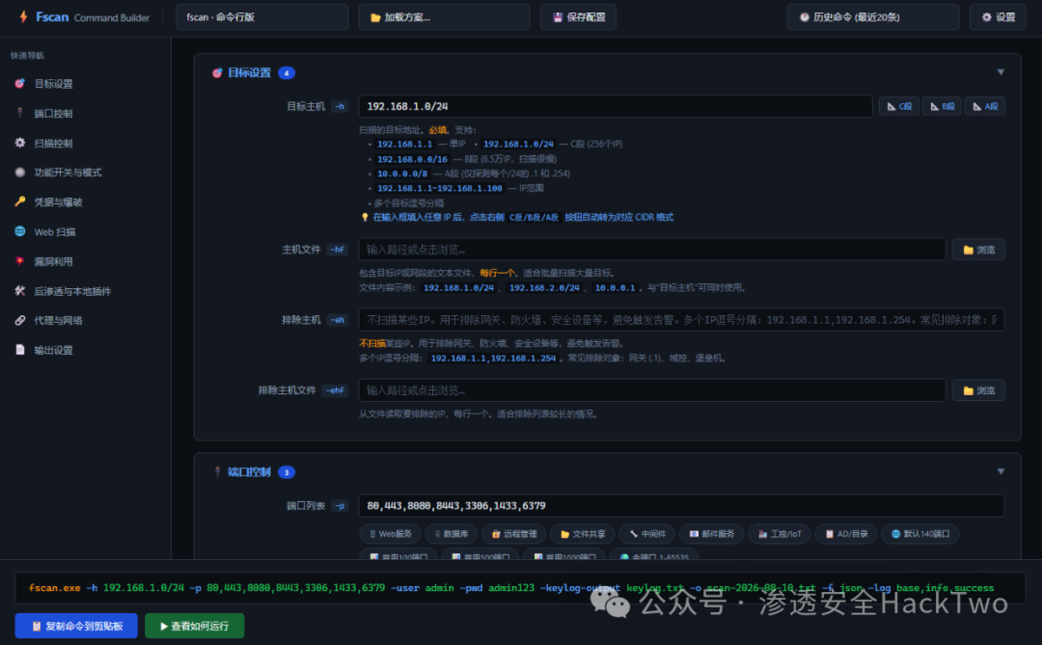Viewport: 1042px width, 645px height.
Task: Click the 查看如何运行 button
Action: pos(195,626)
